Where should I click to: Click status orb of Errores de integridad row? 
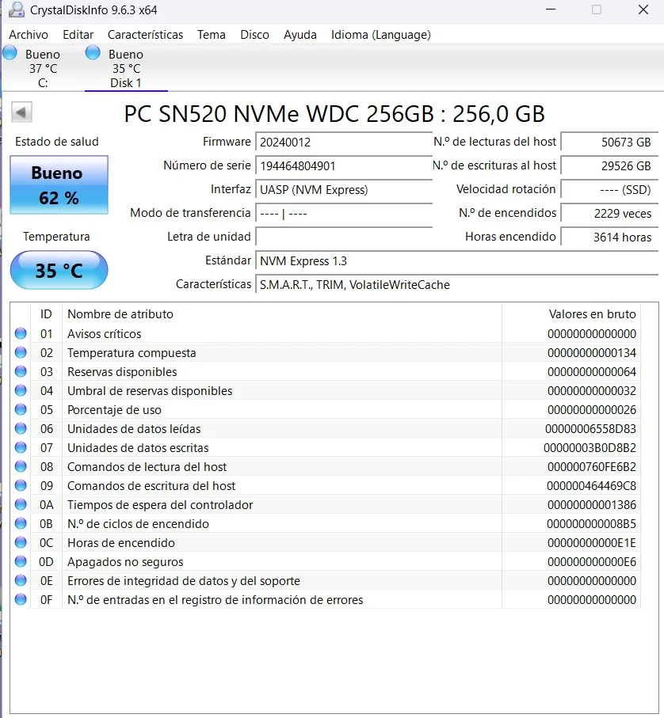click(21, 580)
